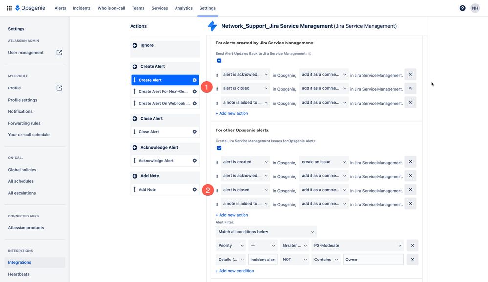Select Integrations in the sidebar
The height and width of the screenshot is (282, 488).
pyautogui.click(x=35, y=262)
